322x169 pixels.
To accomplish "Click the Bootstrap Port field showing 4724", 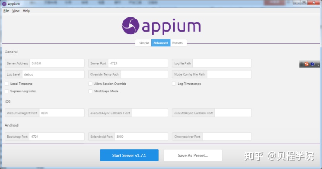I will 57,137.
